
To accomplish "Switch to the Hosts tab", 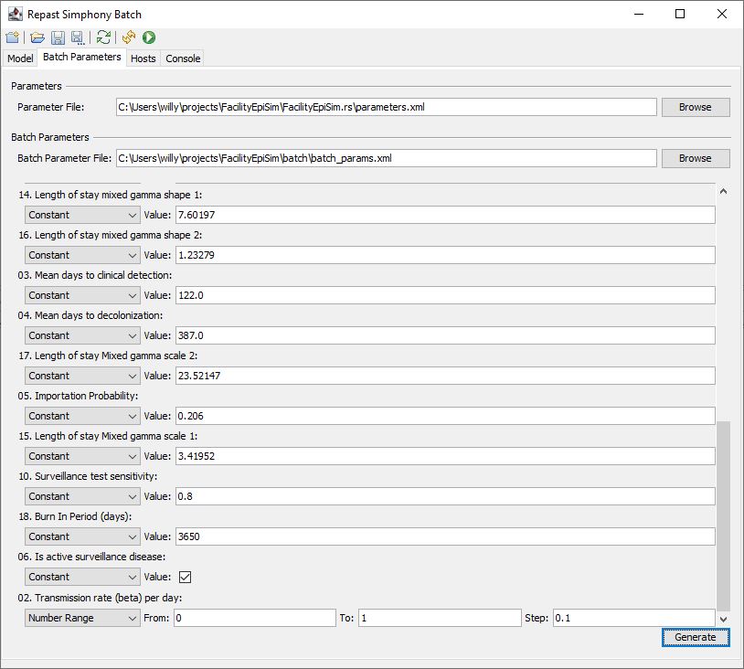I will click(x=143, y=58).
